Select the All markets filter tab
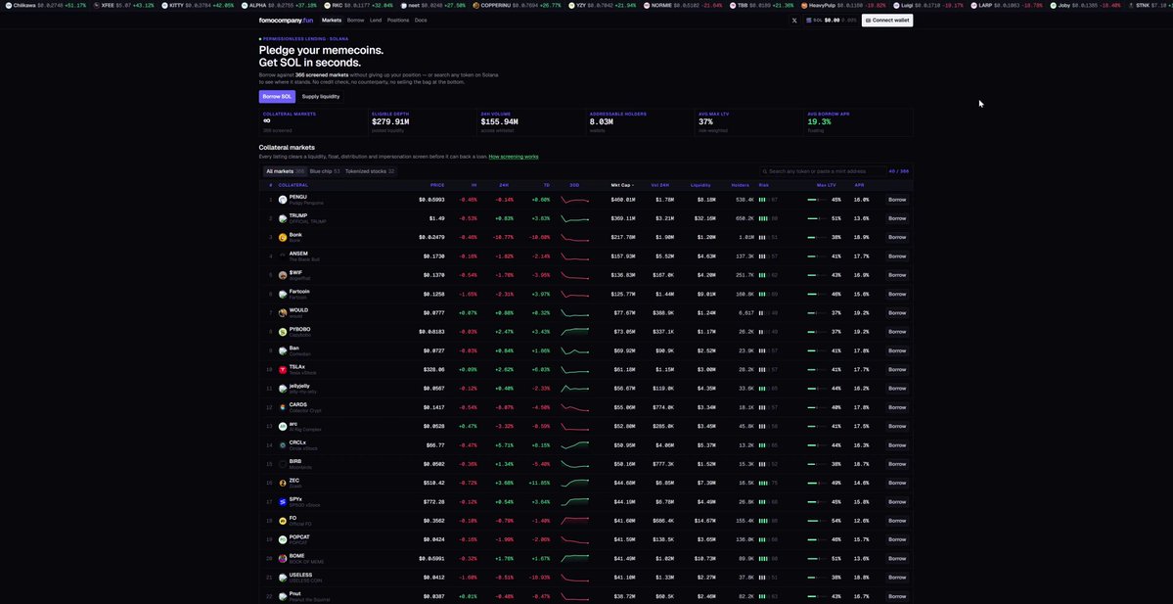This screenshot has height=604, width=1173. pos(285,171)
